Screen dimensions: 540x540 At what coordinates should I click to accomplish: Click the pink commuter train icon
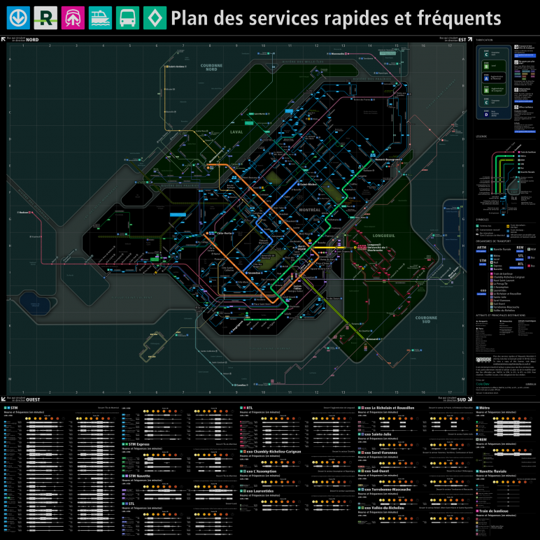(73, 18)
